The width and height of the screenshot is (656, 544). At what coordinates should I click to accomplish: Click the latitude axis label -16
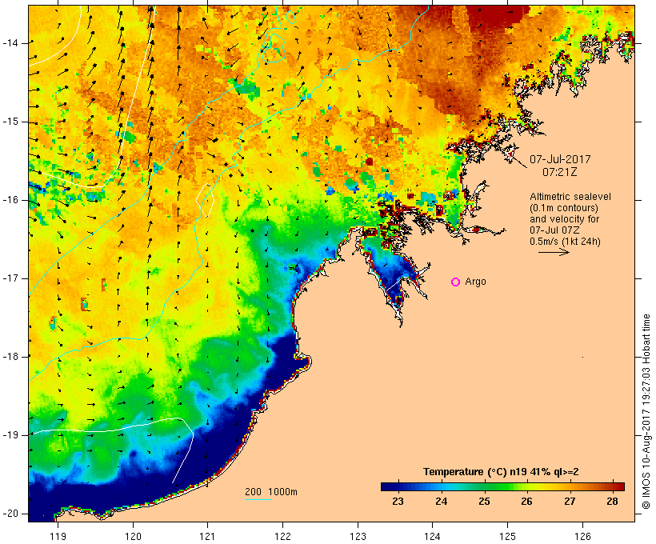pyautogui.click(x=10, y=200)
